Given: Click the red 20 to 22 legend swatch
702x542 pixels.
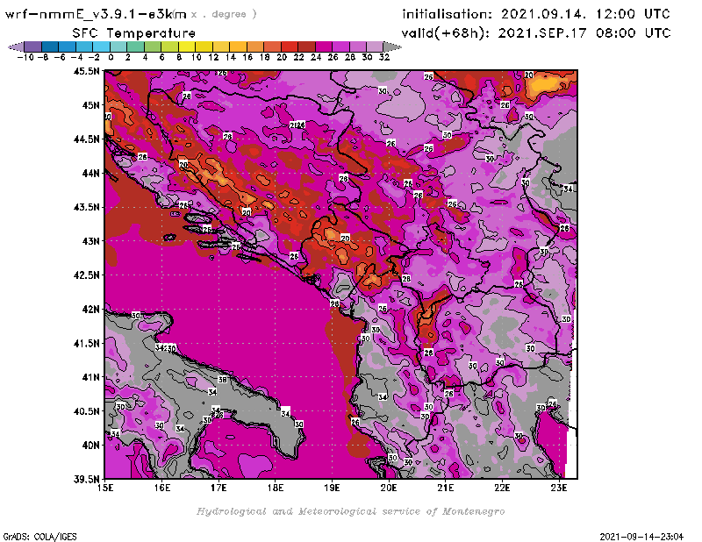Looking at the screenshot, I should 290,46.
